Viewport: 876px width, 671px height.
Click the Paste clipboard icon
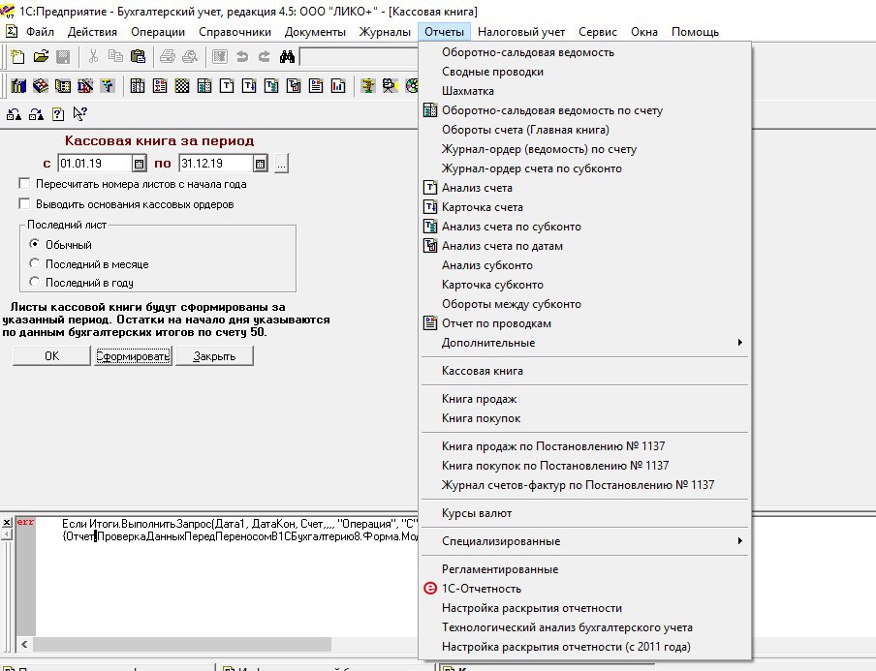138,56
